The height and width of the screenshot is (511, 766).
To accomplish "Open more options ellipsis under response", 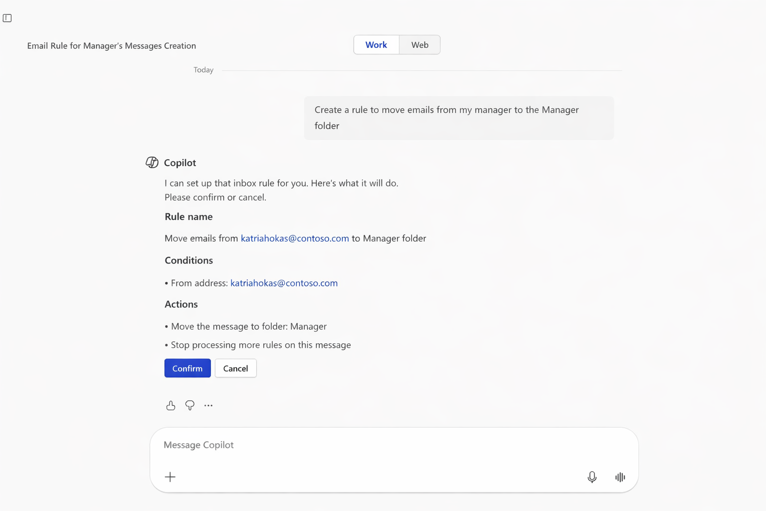I will pos(208,406).
